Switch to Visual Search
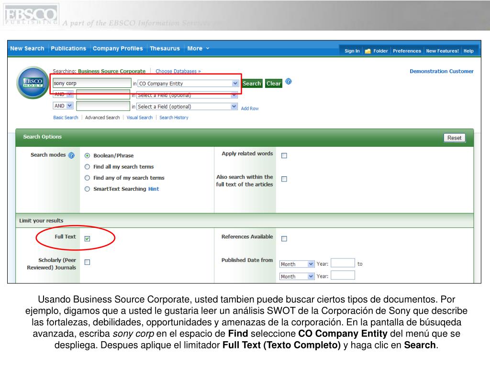 139,118
